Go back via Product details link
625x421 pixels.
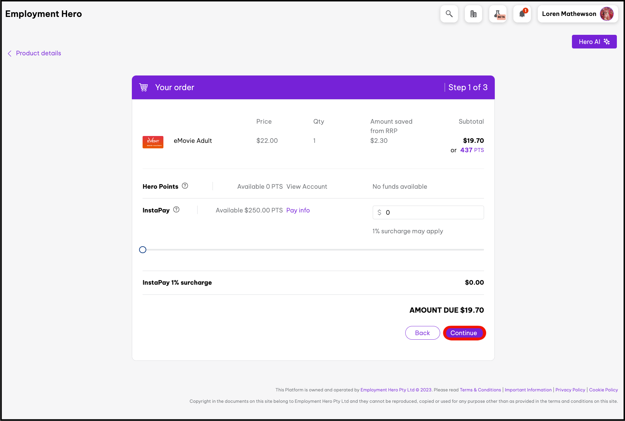(x=38, y=53)
